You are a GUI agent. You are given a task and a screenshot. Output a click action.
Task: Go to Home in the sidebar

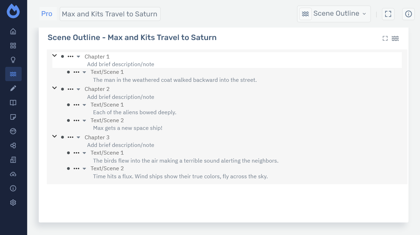[13, 32]
